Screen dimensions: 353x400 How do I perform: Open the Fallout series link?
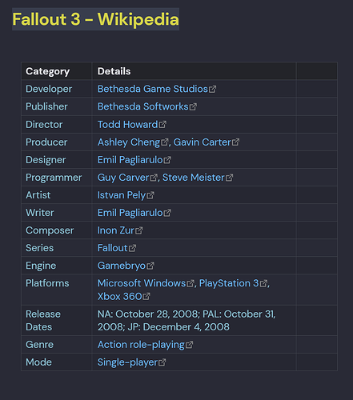coord(112,248)
